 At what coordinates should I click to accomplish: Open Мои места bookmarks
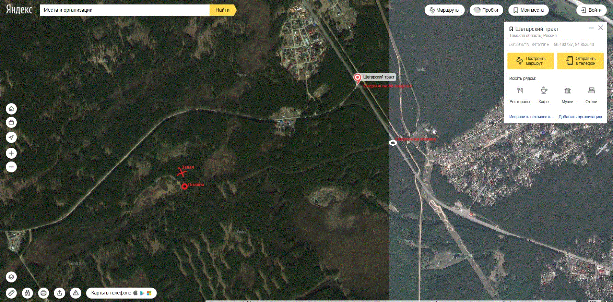tap(528, 10)
